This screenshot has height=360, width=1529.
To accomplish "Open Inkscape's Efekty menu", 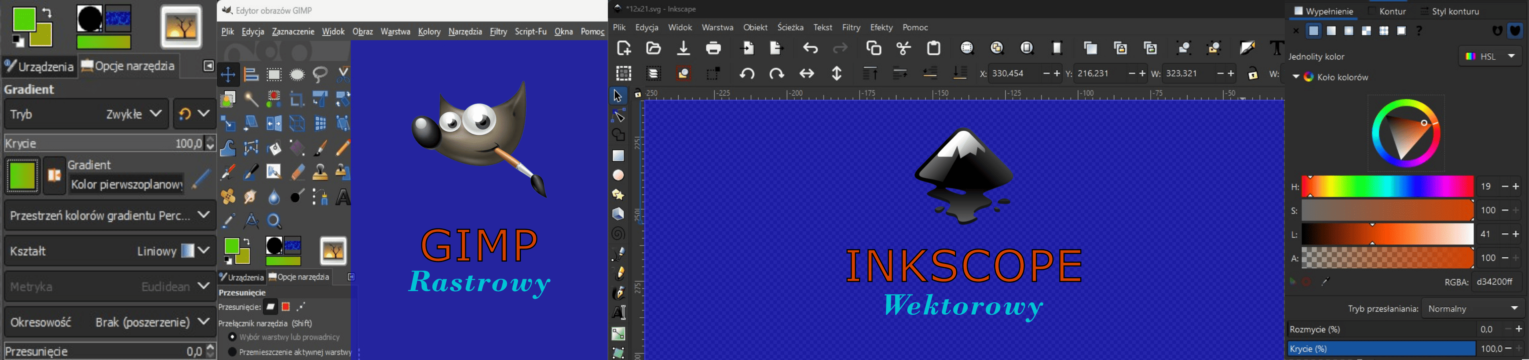I will click(881, 27).
